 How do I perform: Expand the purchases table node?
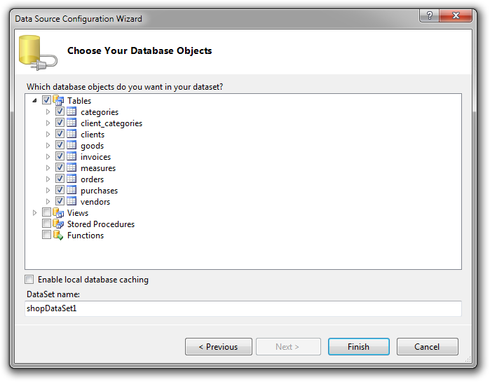tap(48, 190)
